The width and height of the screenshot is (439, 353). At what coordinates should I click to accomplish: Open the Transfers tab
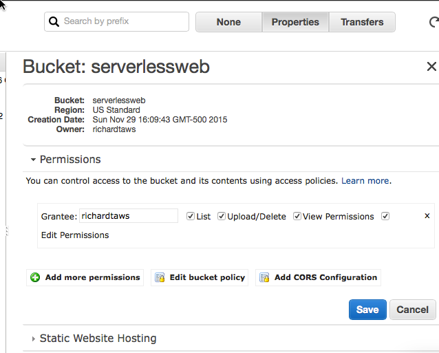(x=362, y=22)
